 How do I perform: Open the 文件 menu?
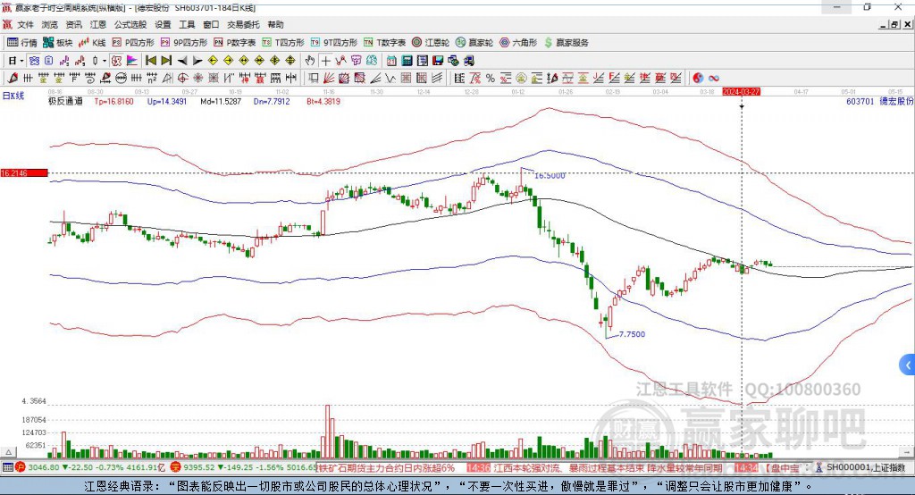tap(26, 24)
